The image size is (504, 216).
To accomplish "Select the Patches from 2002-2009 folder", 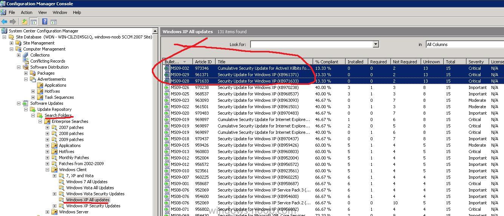I will (x=81, y=164).
